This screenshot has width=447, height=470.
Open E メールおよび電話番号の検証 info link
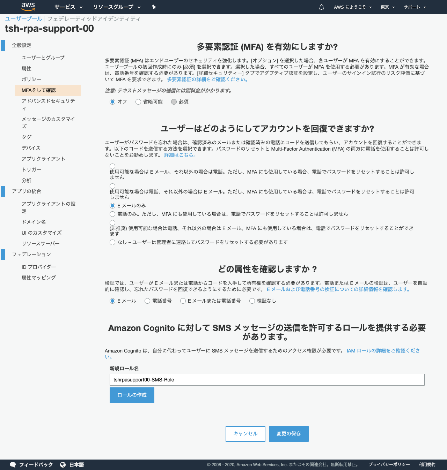point(339,289)
